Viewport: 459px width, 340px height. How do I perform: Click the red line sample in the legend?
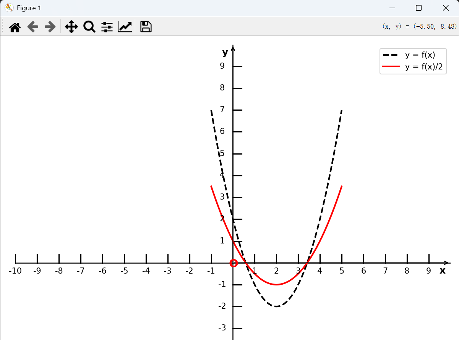pos(391,66)
